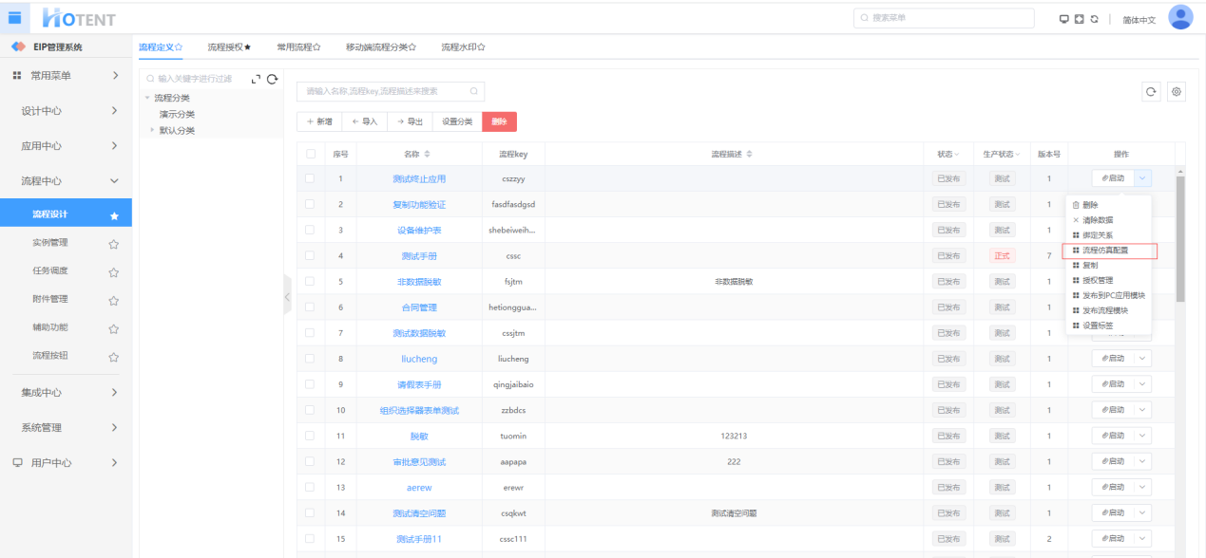Open the 请假表手册 process link
1206x558 pixels.
click(x=418, y=384)
